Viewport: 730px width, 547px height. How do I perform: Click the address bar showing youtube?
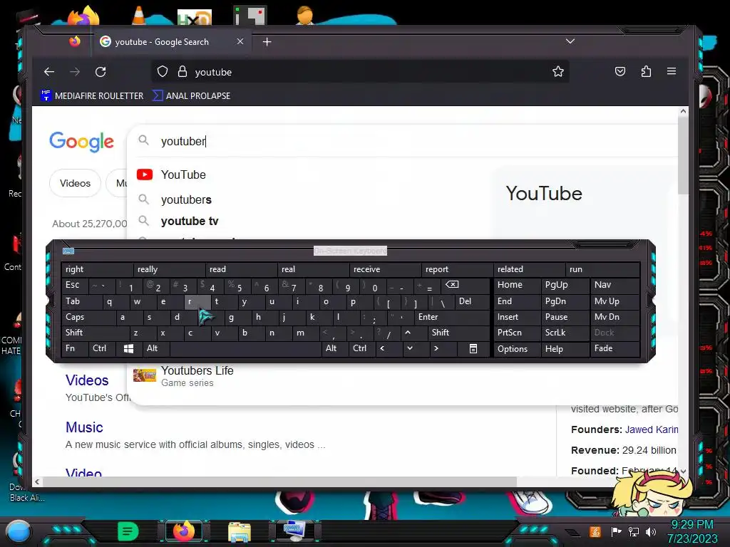pyautogui.click(x=360, y=72)
